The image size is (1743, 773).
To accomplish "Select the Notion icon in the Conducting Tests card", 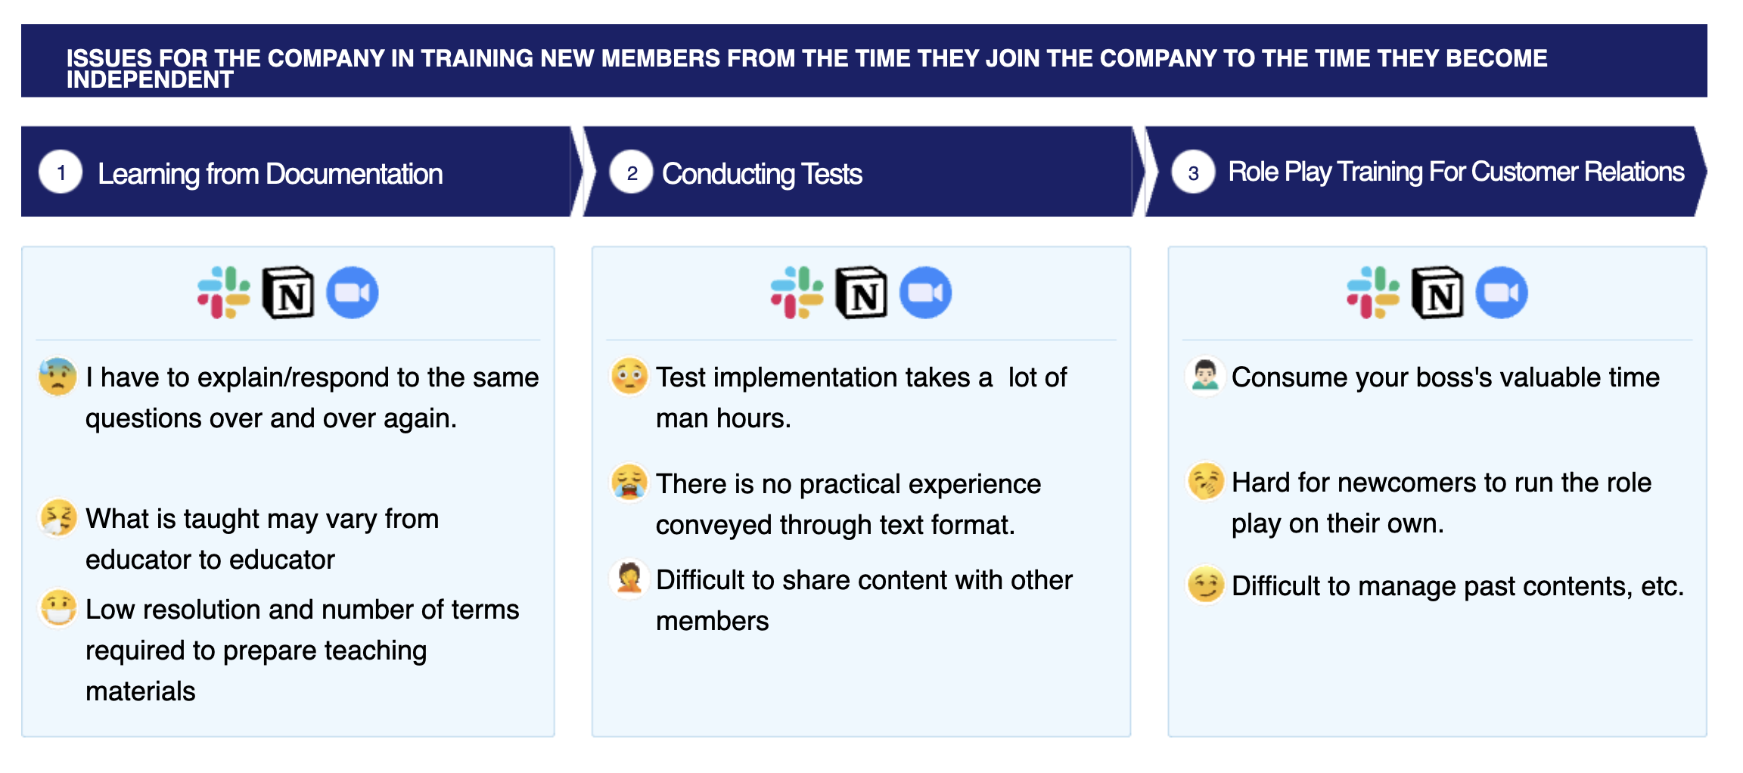I will (x=862, y=293).
